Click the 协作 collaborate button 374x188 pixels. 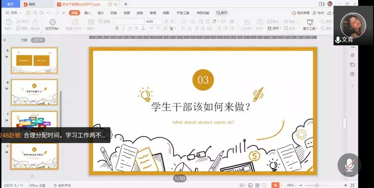click(x=318, y=13)
